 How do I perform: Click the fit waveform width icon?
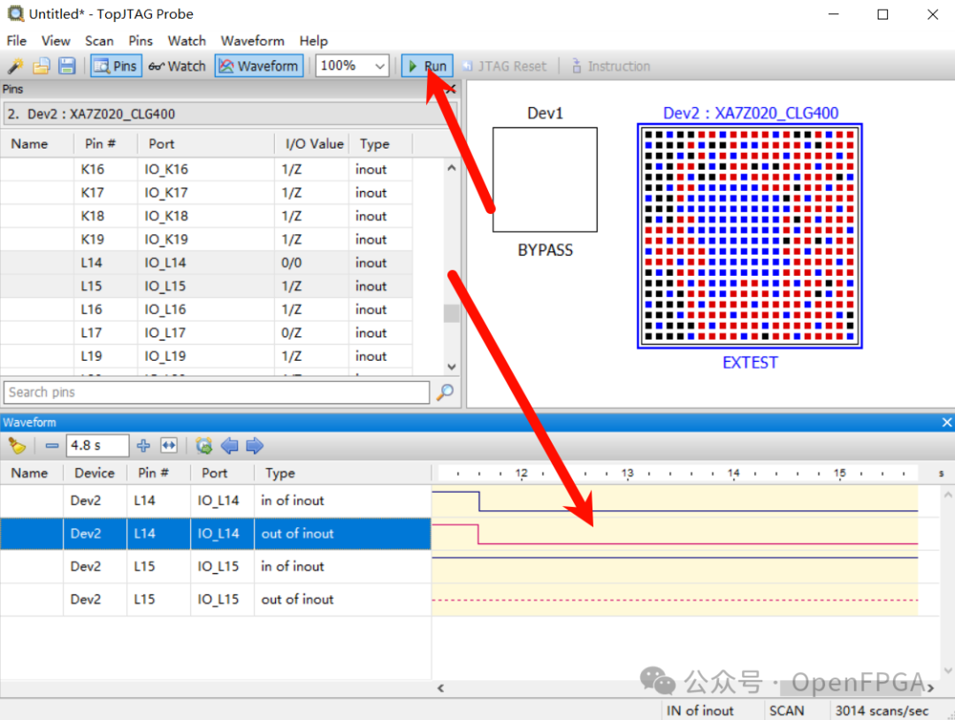point(169,446)
